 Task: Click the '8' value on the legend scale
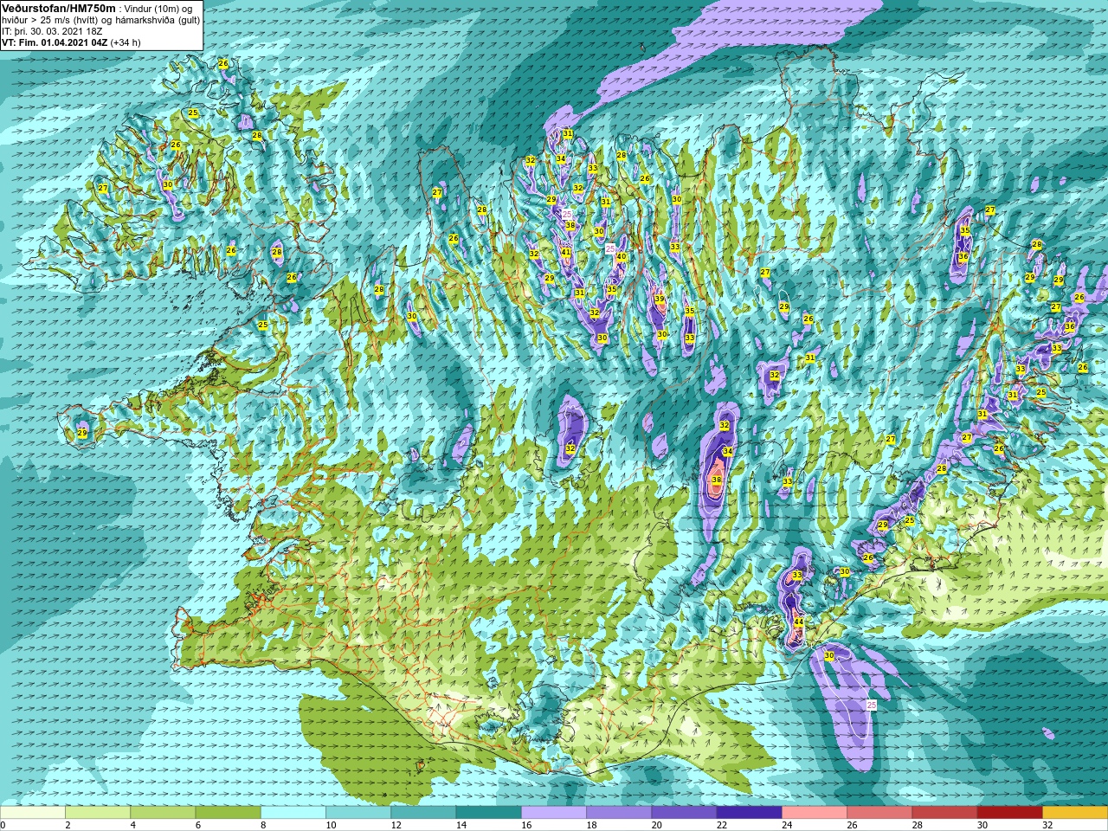pos(261,825)
